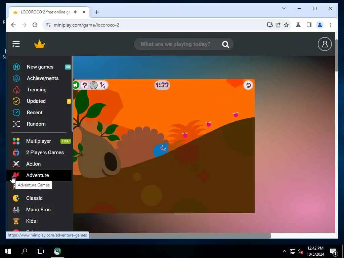Image resolution: width=344 pixels, height=258 pixels.
Task: Click the Action crossed swords icon
Action: (16, 164)
